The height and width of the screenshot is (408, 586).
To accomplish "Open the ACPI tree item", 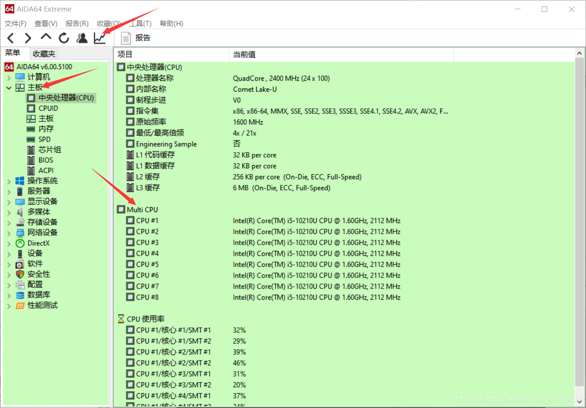I will tap(46, 170).
